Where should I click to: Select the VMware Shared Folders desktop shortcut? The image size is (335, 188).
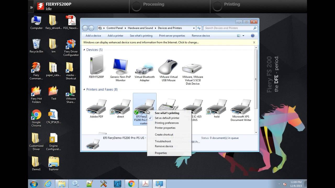[71, 94]
